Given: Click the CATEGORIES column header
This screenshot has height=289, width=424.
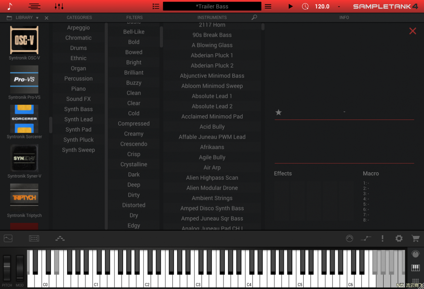Looking at the screenshot, I should (79, 17).
